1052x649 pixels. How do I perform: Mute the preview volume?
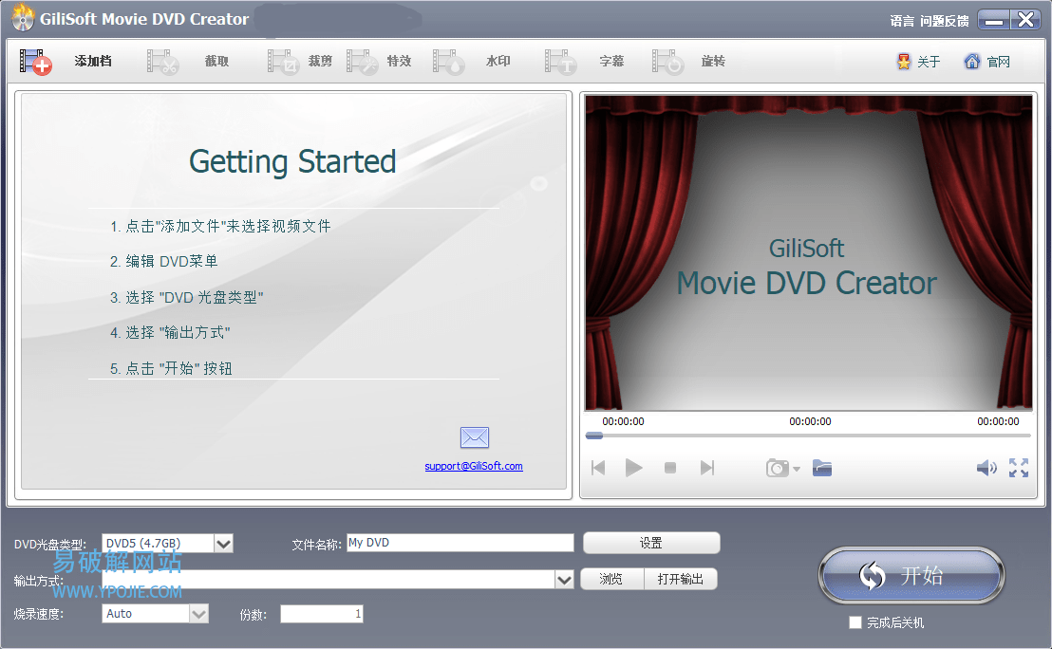tap(986, 467)
